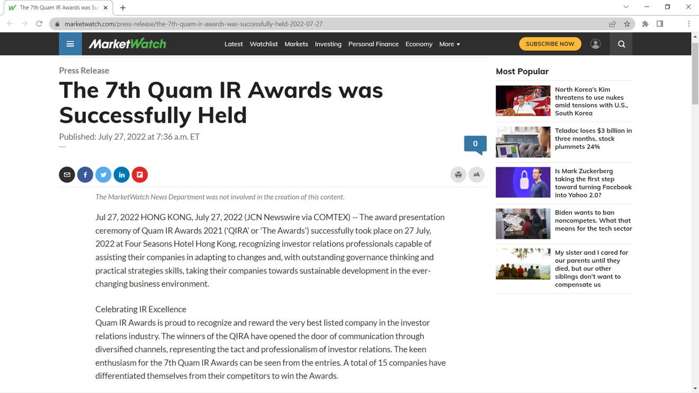Image resolution: width=699 pixels, height=393 pixels.
Task: Open browser extensions puzzle icon
Action: tap(645, 24)
